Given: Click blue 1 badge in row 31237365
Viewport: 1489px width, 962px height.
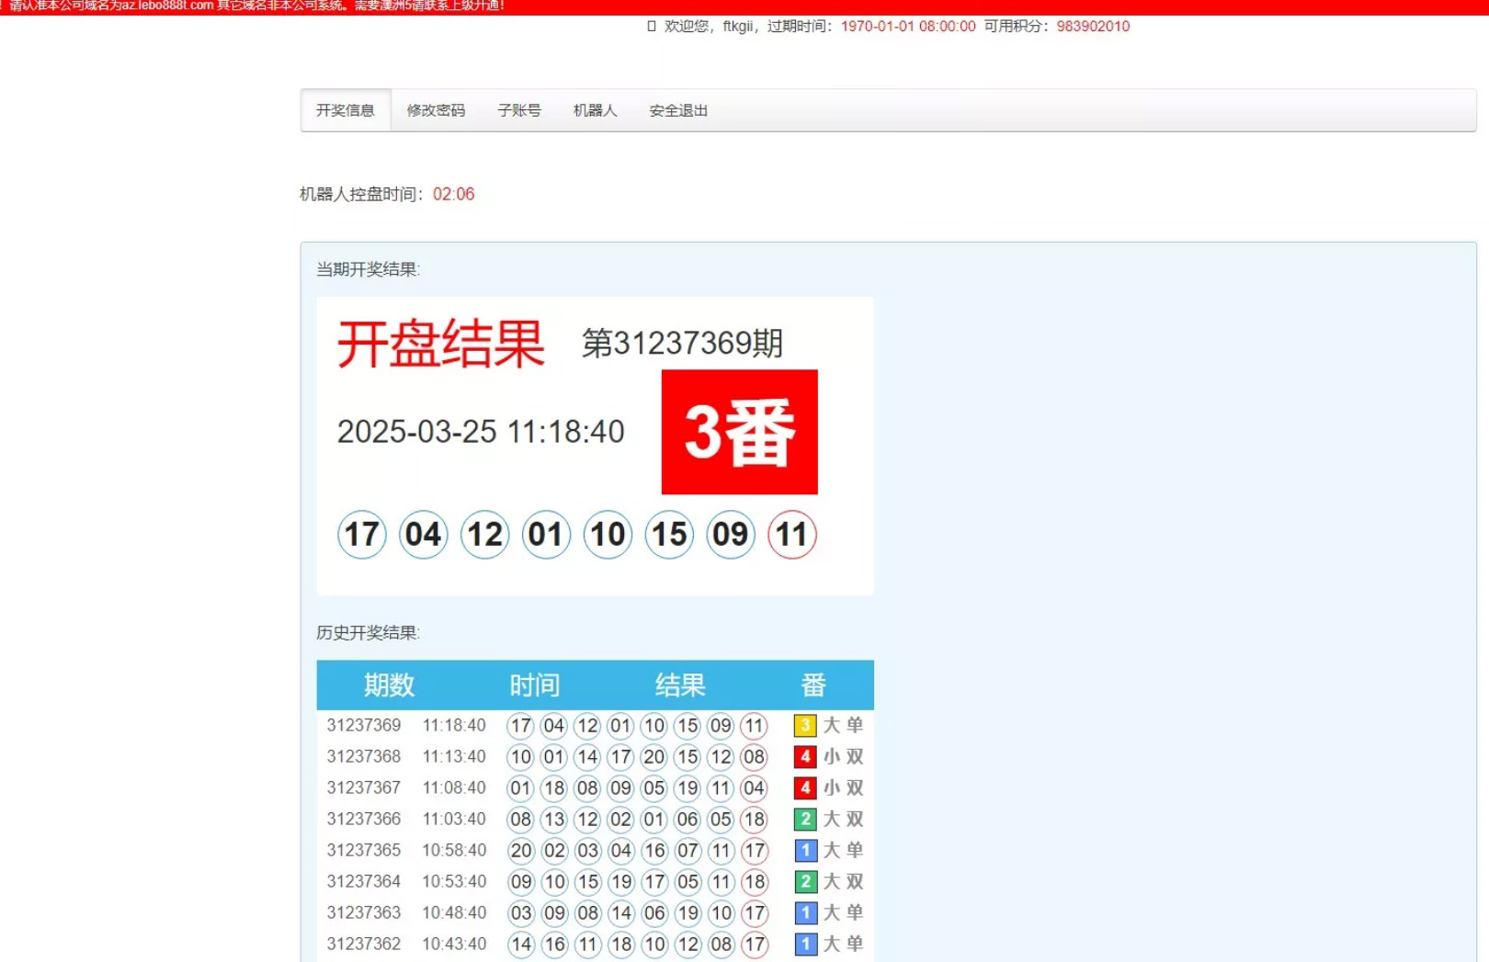Looking at the screenshot, I should [x=805, y=851].
